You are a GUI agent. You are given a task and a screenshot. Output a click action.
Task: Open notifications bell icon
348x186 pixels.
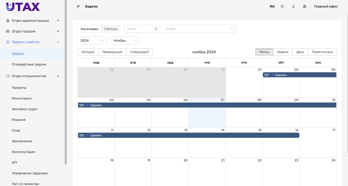(293, 7)
